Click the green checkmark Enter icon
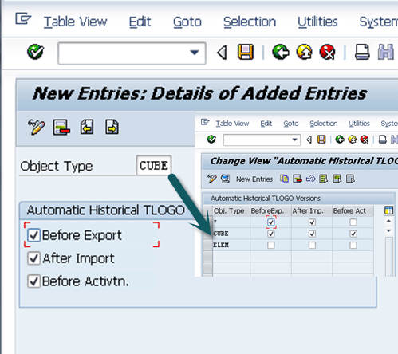The width and height of the screenshot is (398, 354). (x=35, y=52)
